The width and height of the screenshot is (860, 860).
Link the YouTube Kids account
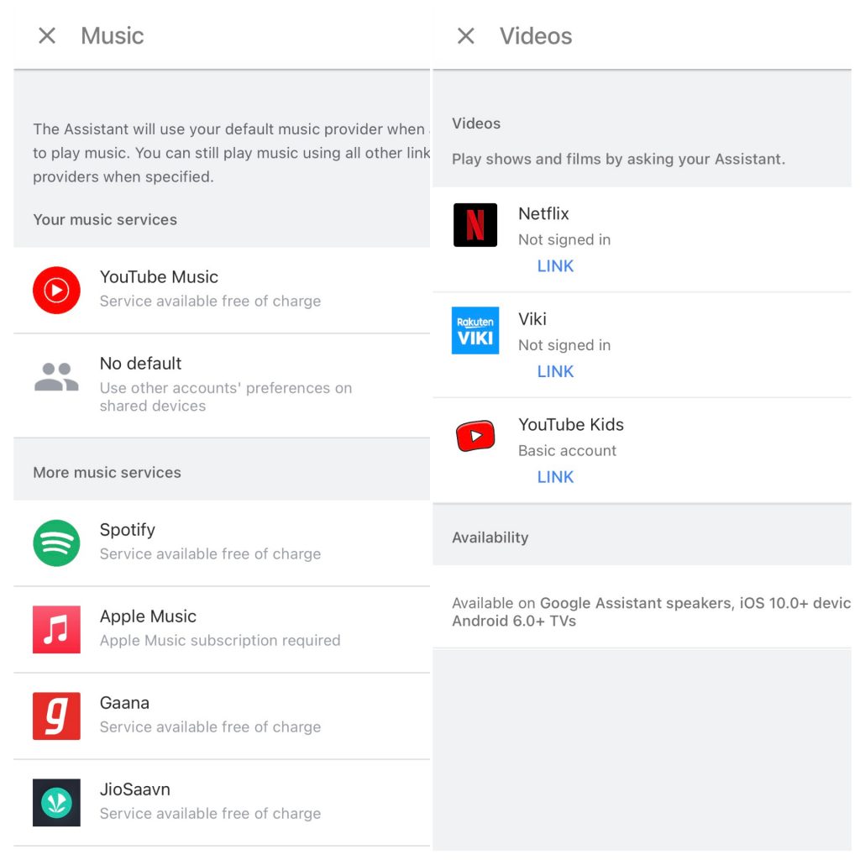click(x=555, y=477)
